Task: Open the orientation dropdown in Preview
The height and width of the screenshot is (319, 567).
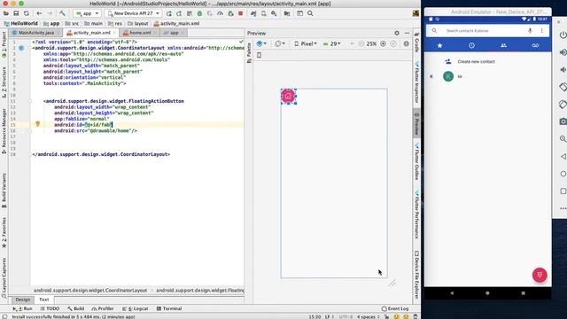Action: click(280, 43)
